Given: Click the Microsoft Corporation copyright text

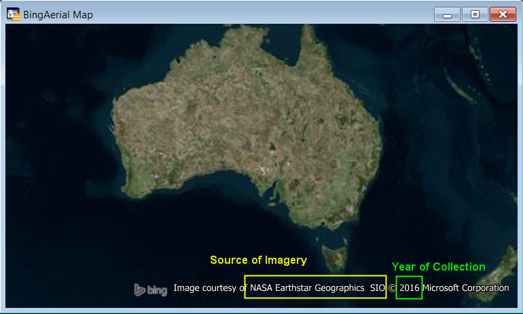Looking at the screenshot, I should click(x=465, y=288).
